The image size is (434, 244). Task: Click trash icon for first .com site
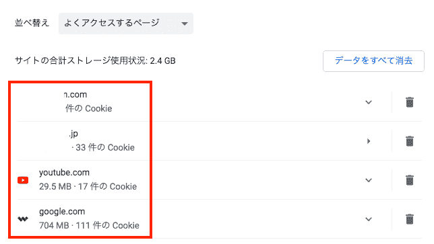click(409, 102)
